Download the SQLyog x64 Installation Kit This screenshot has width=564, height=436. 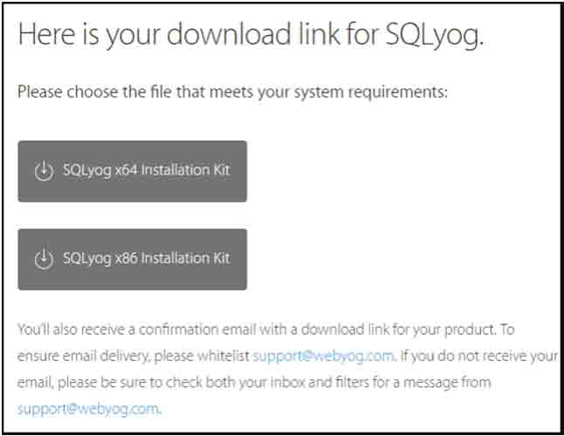133,171
